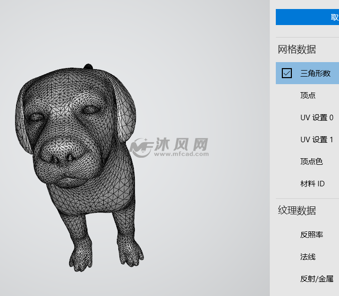Click the 沐风网 watermark logo icon
The image size is (339, 296).
141,146
